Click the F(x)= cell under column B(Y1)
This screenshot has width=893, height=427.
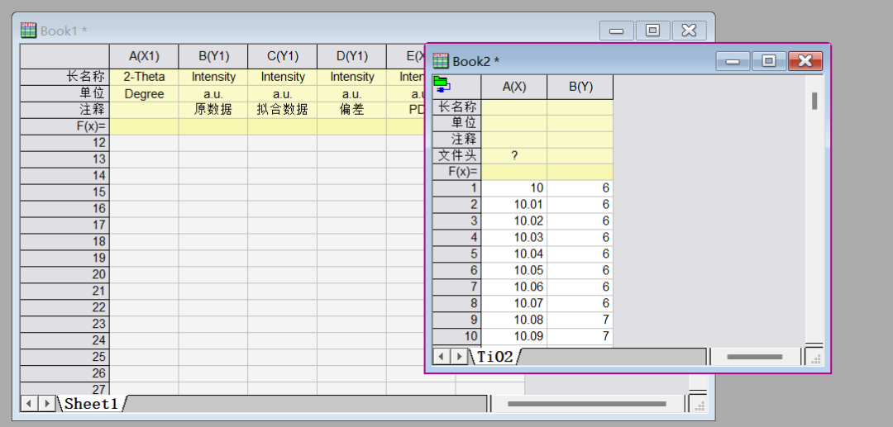[213, 126]
